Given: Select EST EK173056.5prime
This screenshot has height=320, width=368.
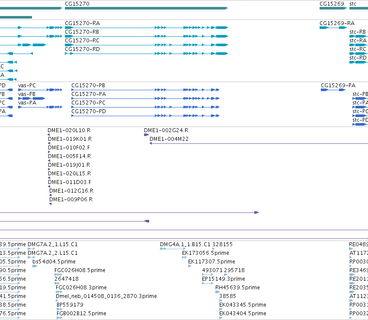Looking at the screenshot, I should (x=205, y=253).
